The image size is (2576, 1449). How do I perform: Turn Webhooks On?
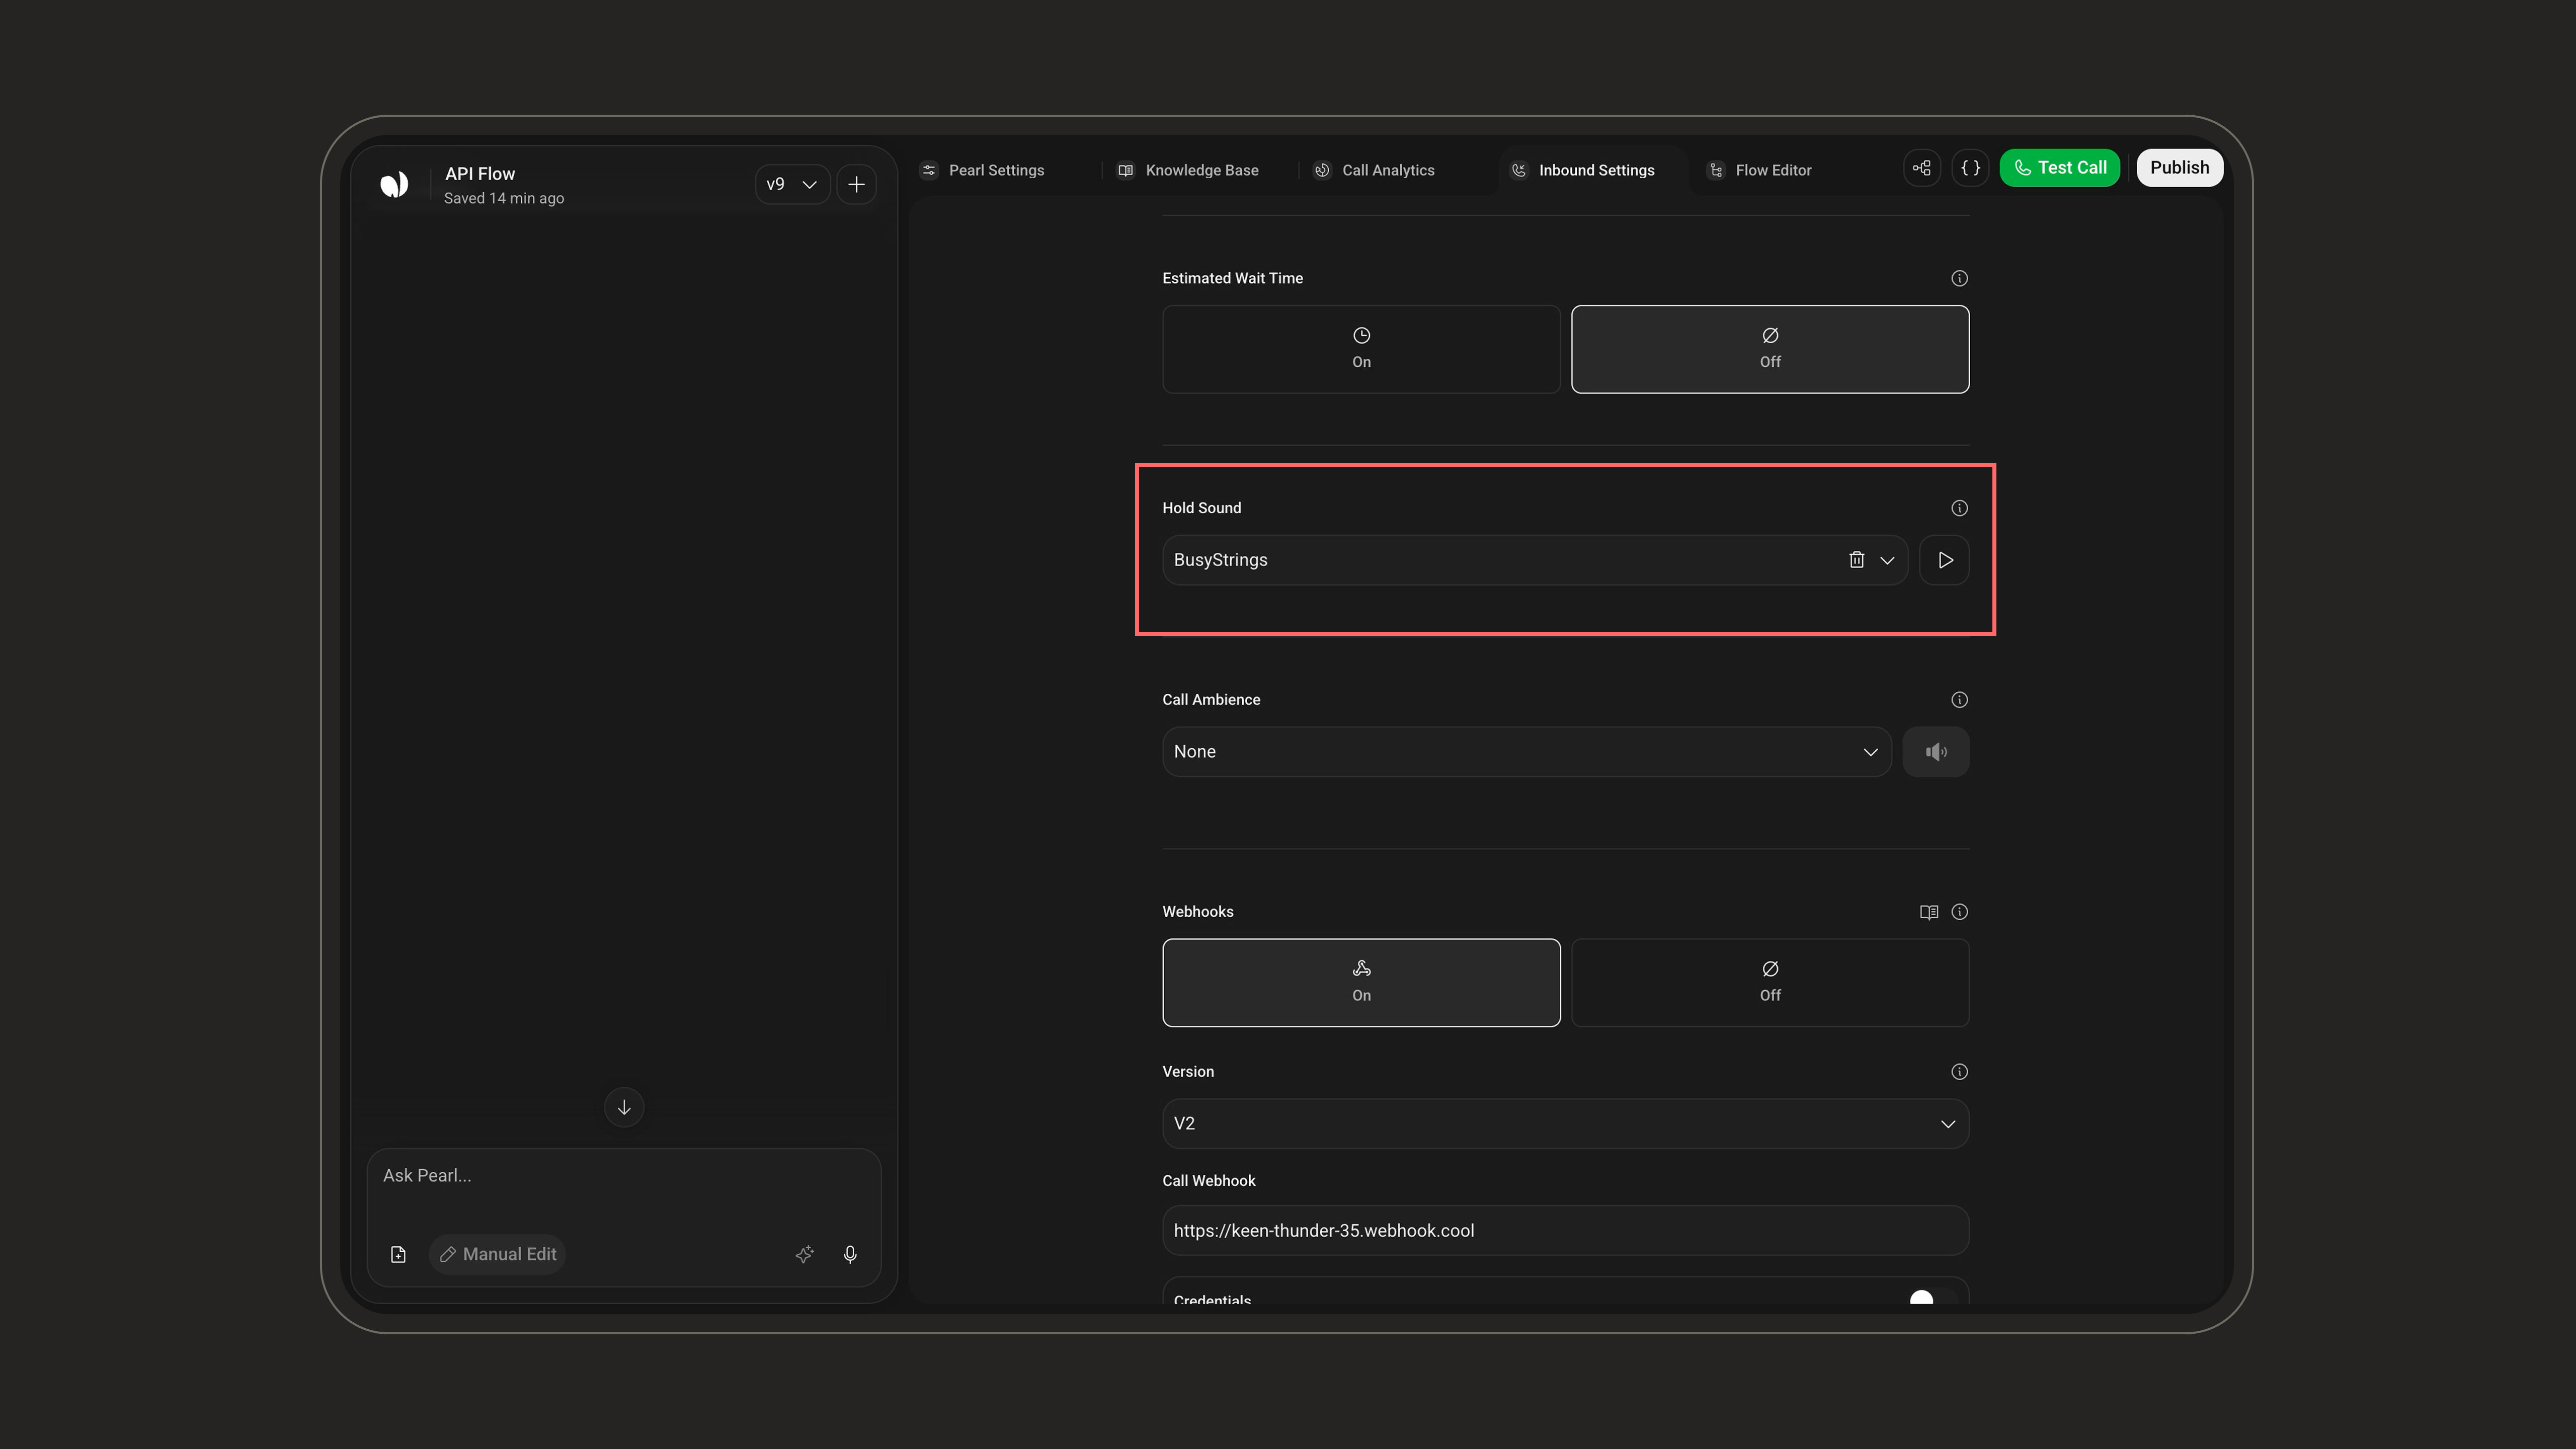pyautogui.click(x=1361, y=982)
